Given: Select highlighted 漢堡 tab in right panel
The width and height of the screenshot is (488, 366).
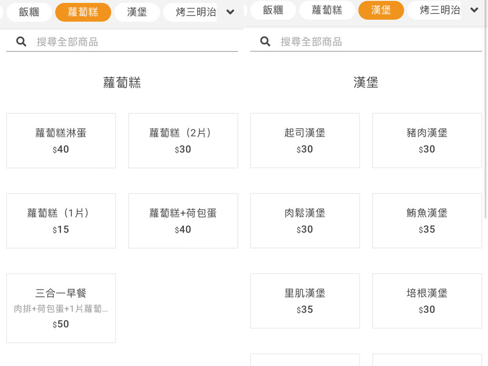Looking at the screenshot, I should pyautogui.click(x=381, y=10).
